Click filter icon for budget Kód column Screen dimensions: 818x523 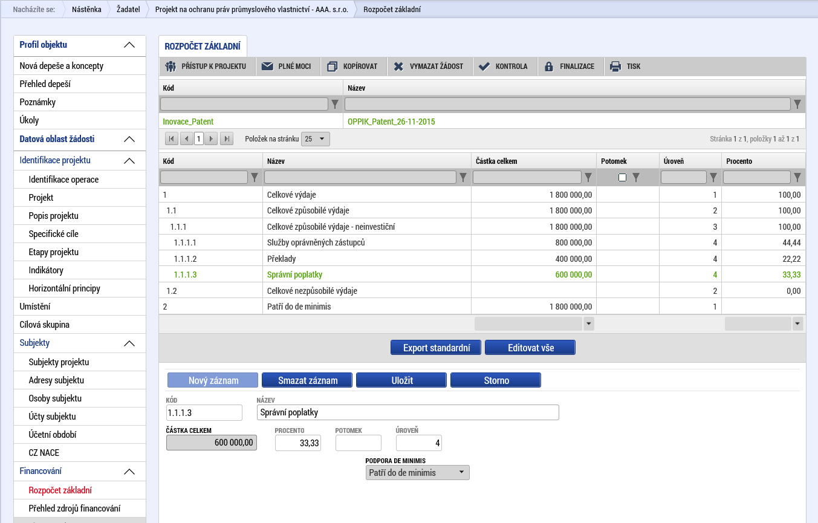[x=255, y=177]
